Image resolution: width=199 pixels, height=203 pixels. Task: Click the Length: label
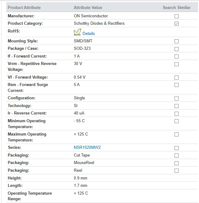click(15, 186)
